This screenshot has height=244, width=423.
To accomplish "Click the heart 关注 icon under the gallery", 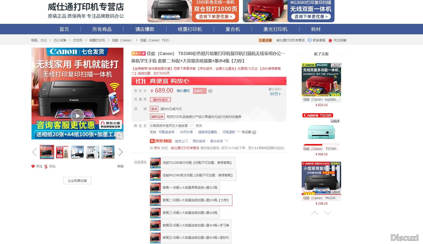I will (33, 166).
